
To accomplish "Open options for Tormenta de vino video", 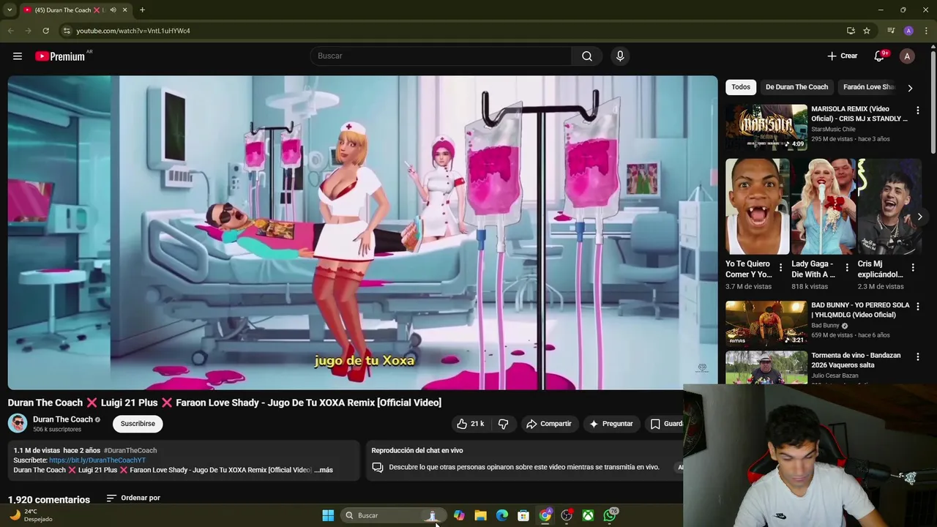I will [917, 356].
